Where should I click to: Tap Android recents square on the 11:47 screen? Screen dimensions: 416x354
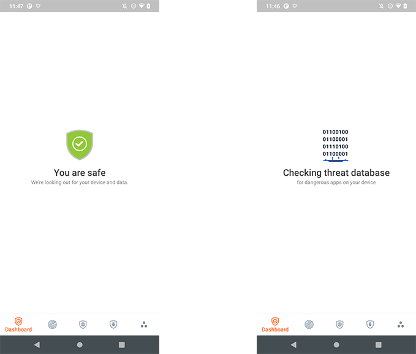click(122, 345)
